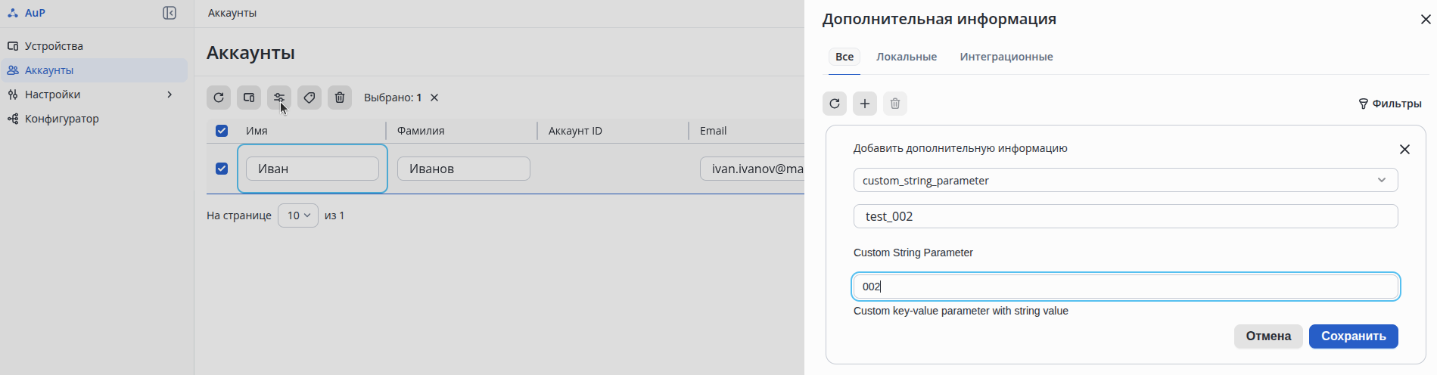Close the Дополнительная информация panel
1437x375 pixels.
click(1426, 20)
